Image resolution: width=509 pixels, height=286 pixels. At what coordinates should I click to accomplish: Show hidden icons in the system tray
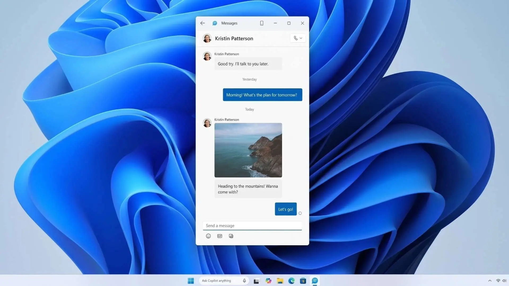pos(490,281)
